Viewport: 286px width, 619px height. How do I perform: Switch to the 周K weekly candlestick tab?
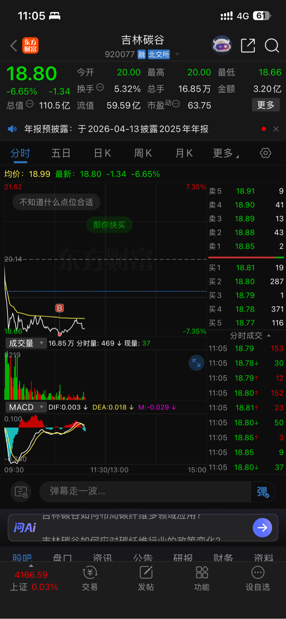(x=143, y=153)
